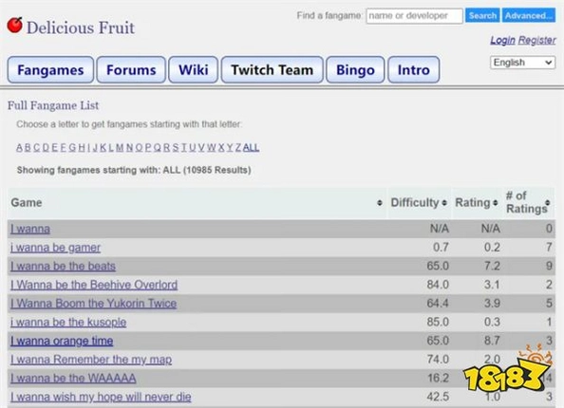Screen dimensions: 564x408
Task: Open the Bingo tab
Action: [355, 69]
